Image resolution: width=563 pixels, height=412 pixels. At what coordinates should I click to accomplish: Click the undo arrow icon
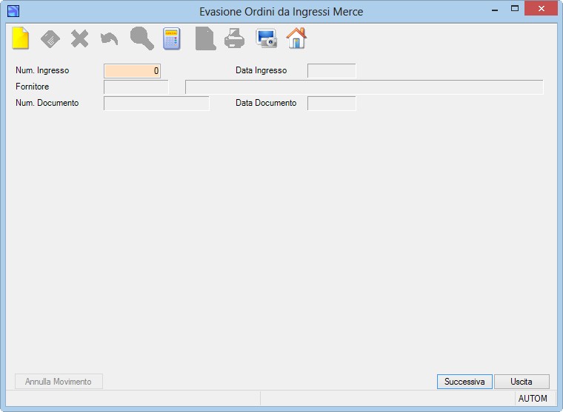(x=109, y=39)
